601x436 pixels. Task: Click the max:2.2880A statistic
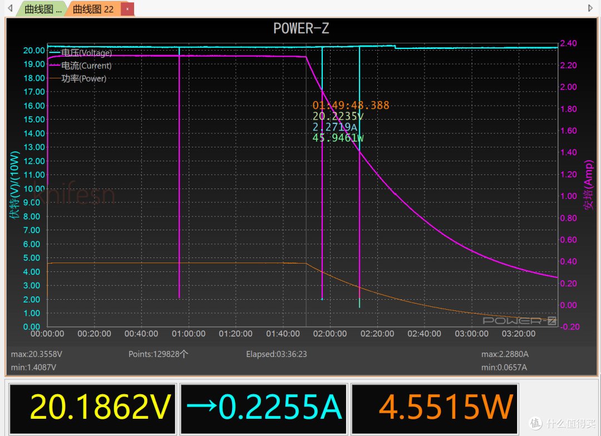pyautogui.click(x=505, y=354)
